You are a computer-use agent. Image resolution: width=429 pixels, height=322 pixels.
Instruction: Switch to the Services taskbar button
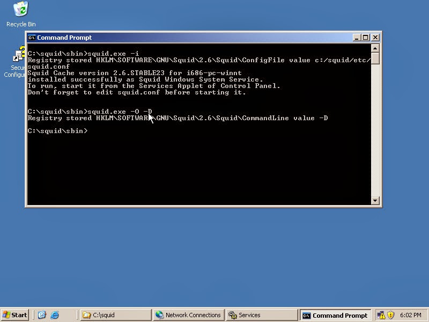262,315
